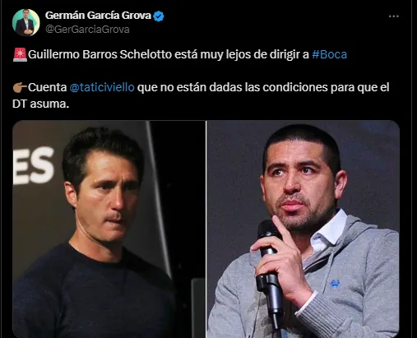
Task: Open the tweet's three-dot more menu
Action: pos(394,16)
